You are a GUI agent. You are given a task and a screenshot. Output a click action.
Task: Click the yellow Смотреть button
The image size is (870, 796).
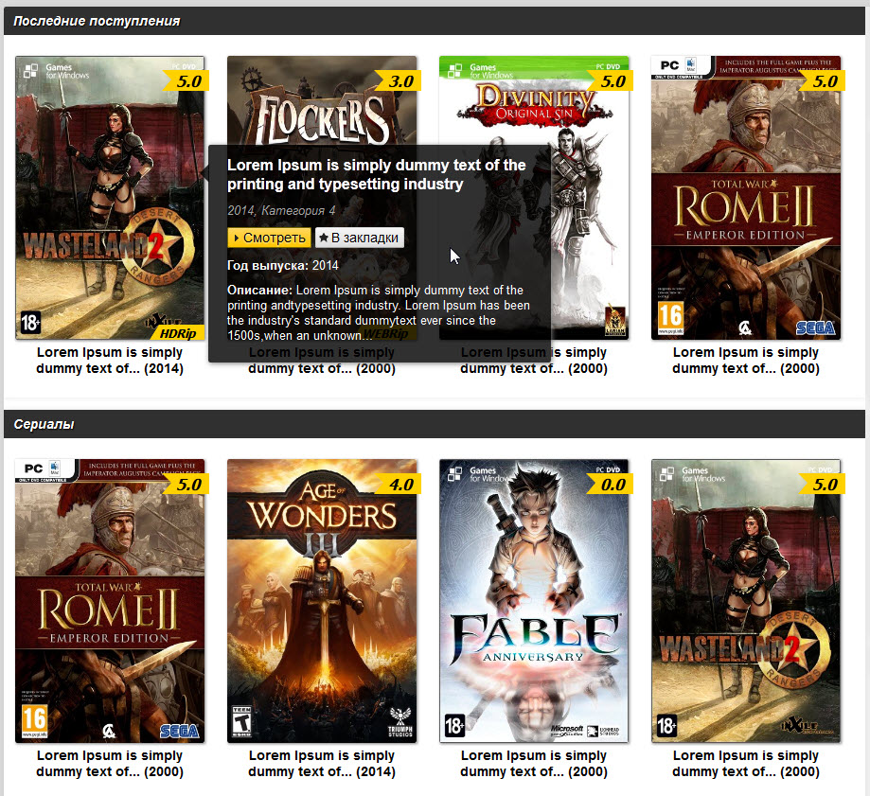(269, 238)
